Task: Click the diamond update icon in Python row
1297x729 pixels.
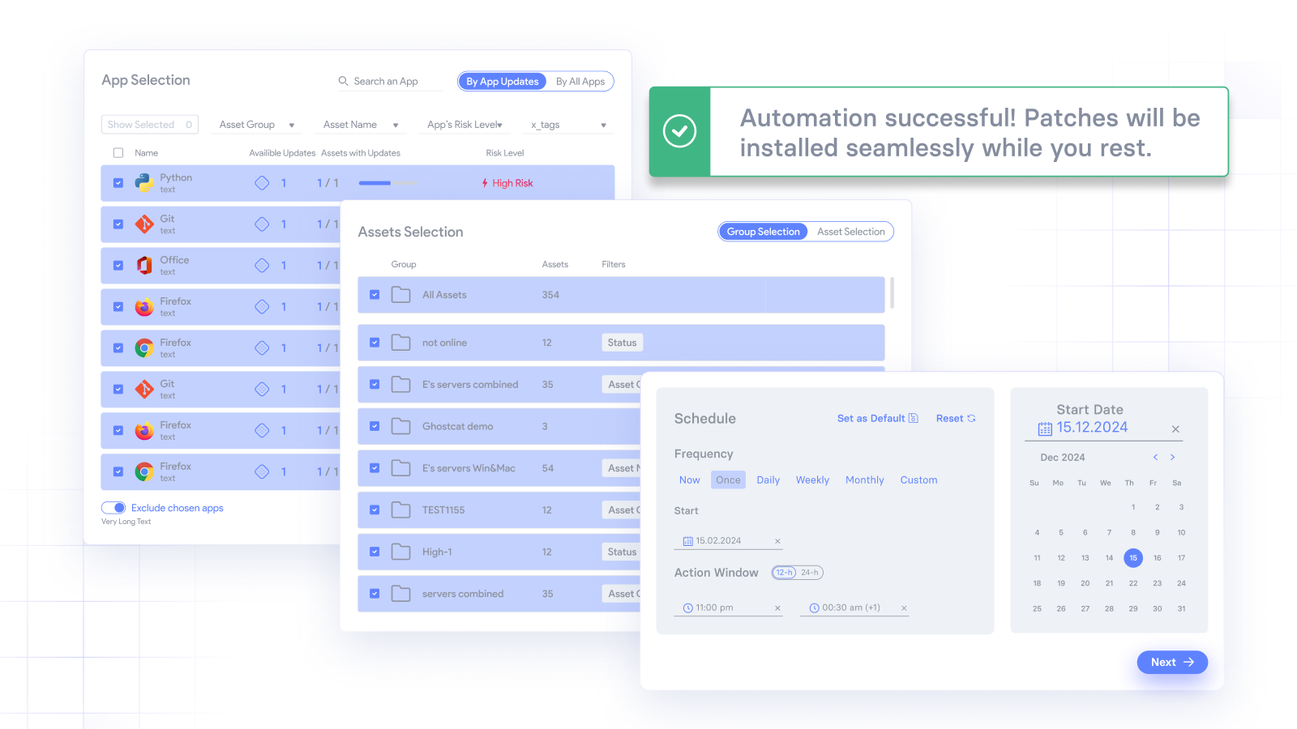Action: point(262,183)
